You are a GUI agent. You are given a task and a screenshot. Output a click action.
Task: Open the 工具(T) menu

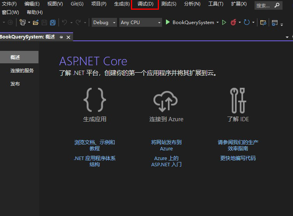tap(216, 4)
